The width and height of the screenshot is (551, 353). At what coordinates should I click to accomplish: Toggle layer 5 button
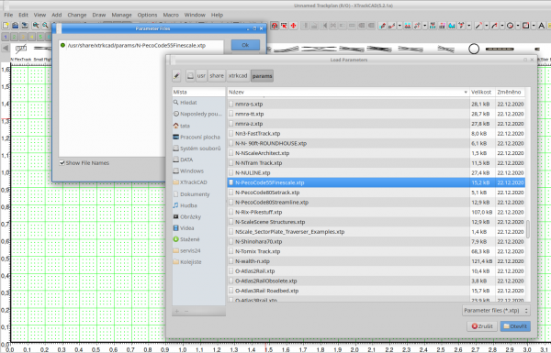point(40,37)
